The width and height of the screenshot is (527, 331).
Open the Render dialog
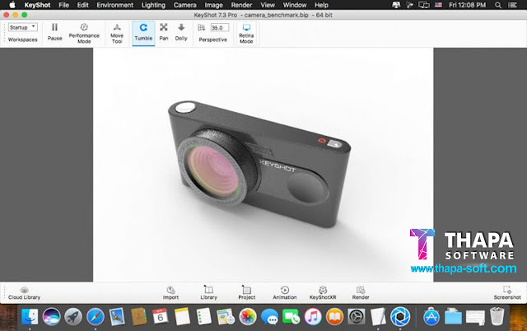[361, 292]
